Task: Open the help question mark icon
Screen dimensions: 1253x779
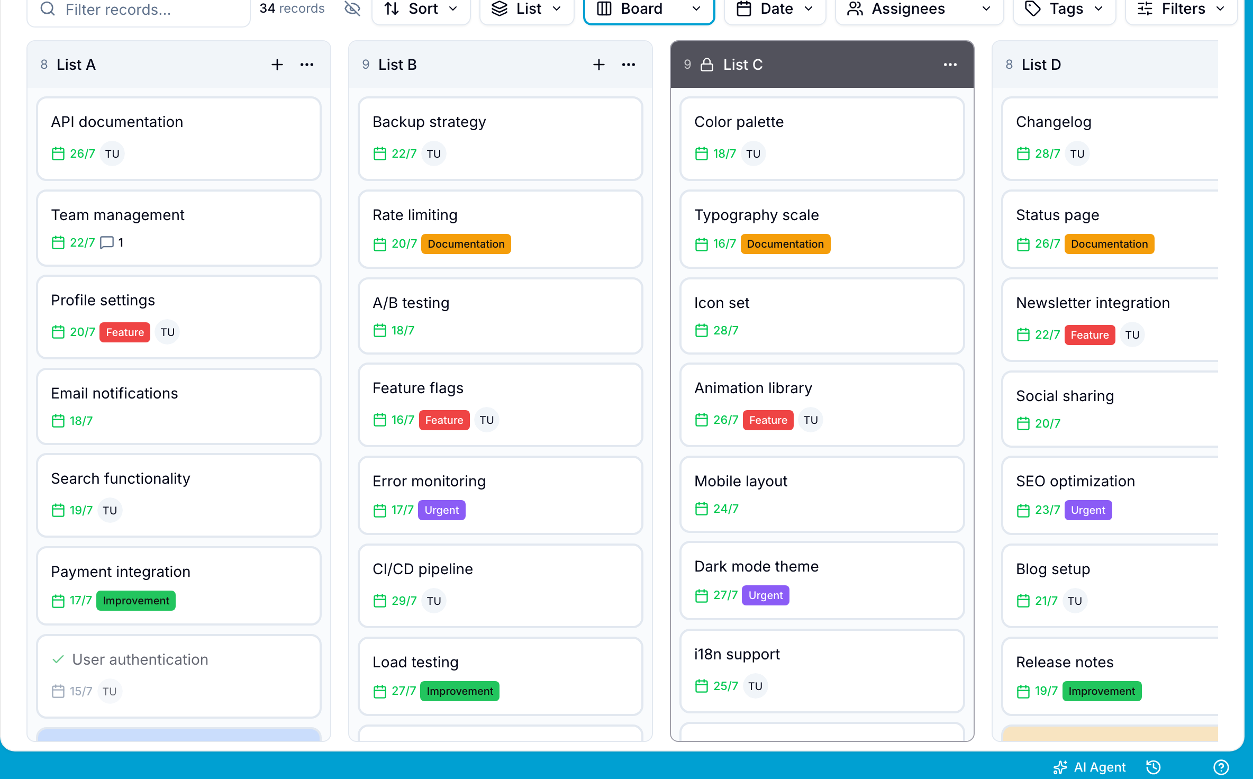Action: [x=1221, y=767]
